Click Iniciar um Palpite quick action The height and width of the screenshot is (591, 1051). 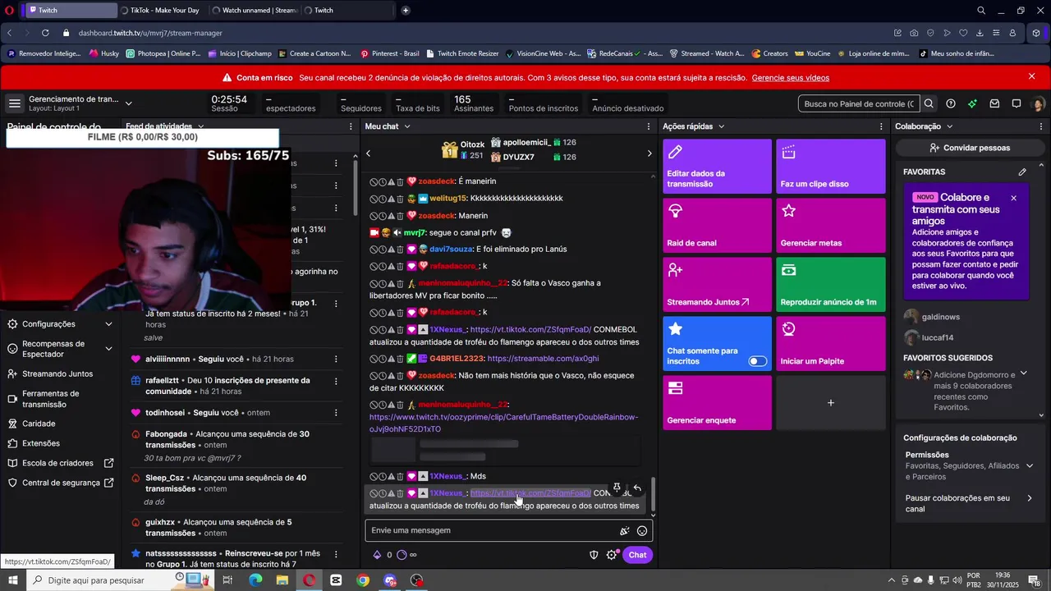831,344
